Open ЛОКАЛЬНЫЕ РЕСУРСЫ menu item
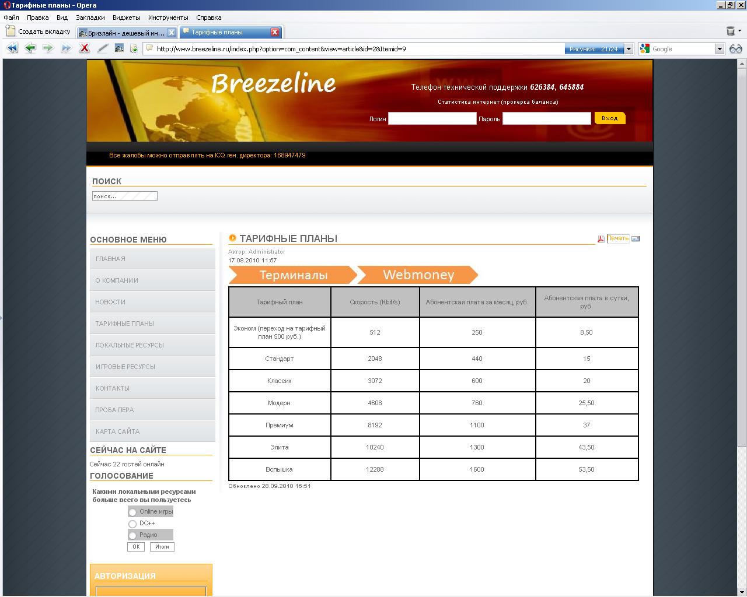Screen dimensions: 747x597 pos(152,345)
